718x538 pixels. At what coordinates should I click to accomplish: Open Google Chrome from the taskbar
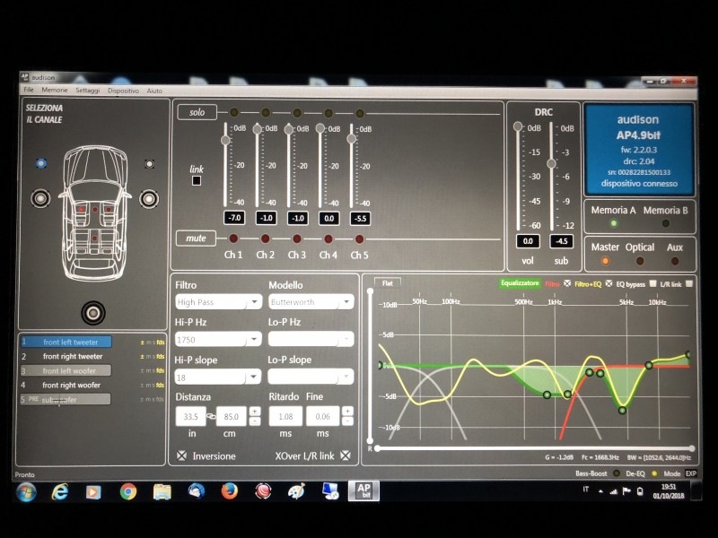click(x=127, y=491)
